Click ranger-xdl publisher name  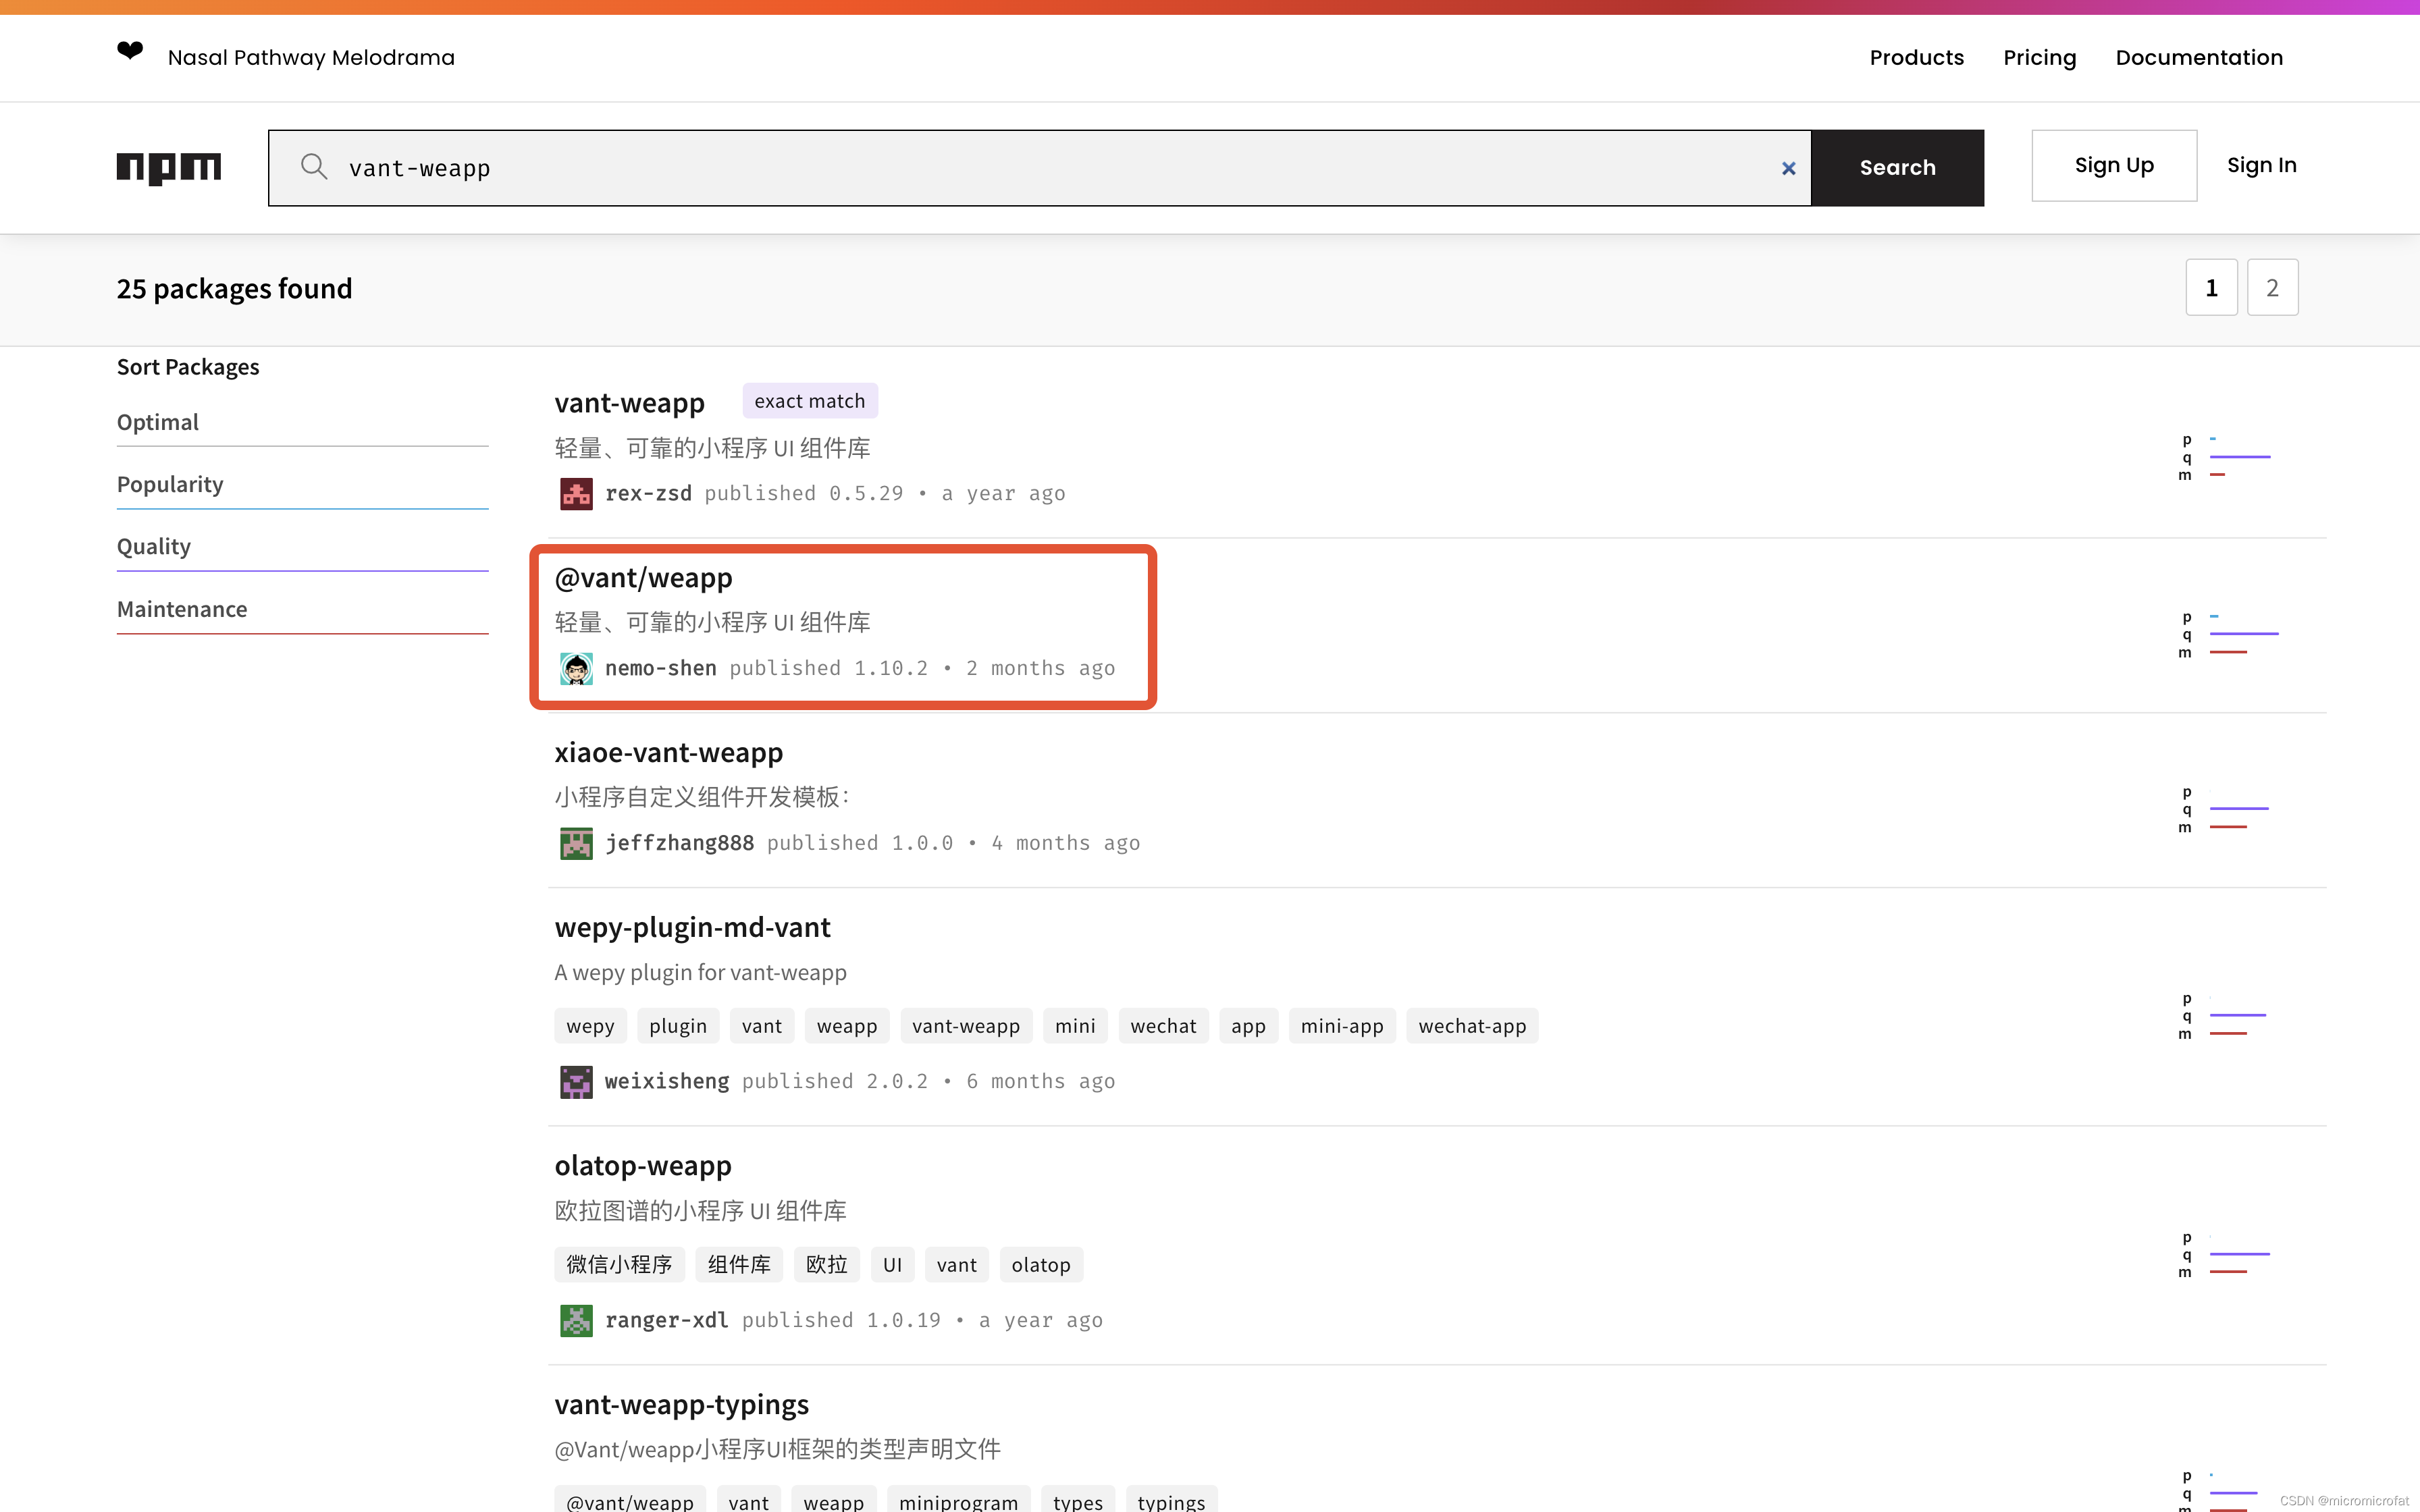[667, 1320]
